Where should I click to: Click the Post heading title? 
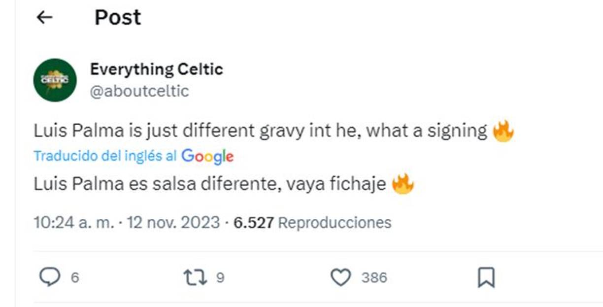118,18
